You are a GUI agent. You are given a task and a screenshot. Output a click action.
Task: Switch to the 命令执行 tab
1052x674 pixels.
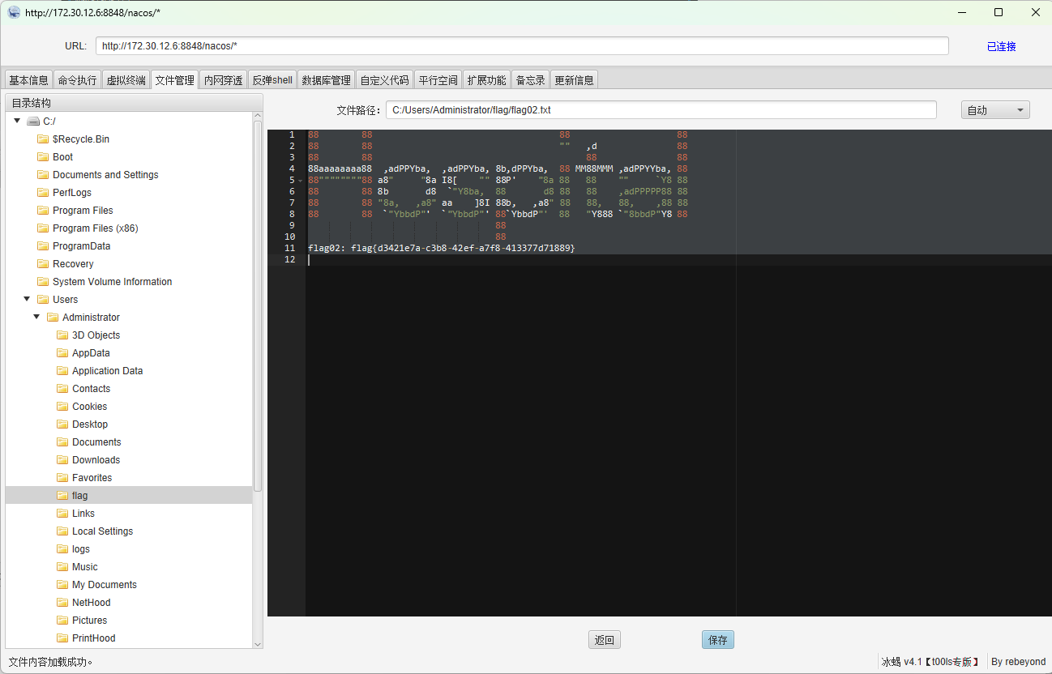pyautogui.click(x=77, y=80)
